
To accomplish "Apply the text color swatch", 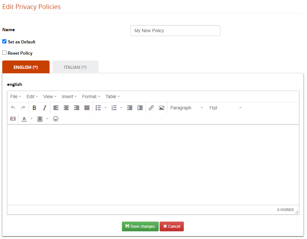I will [24, 119].
